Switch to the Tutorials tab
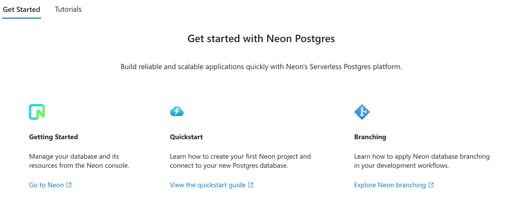 pos(68,9)
